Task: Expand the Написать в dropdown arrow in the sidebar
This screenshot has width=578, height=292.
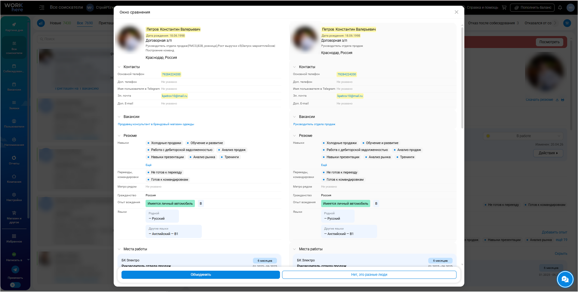Action: (28, 260)
